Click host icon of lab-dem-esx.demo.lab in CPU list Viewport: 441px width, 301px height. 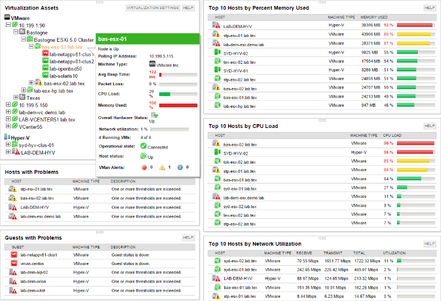(x=216, y=196)
